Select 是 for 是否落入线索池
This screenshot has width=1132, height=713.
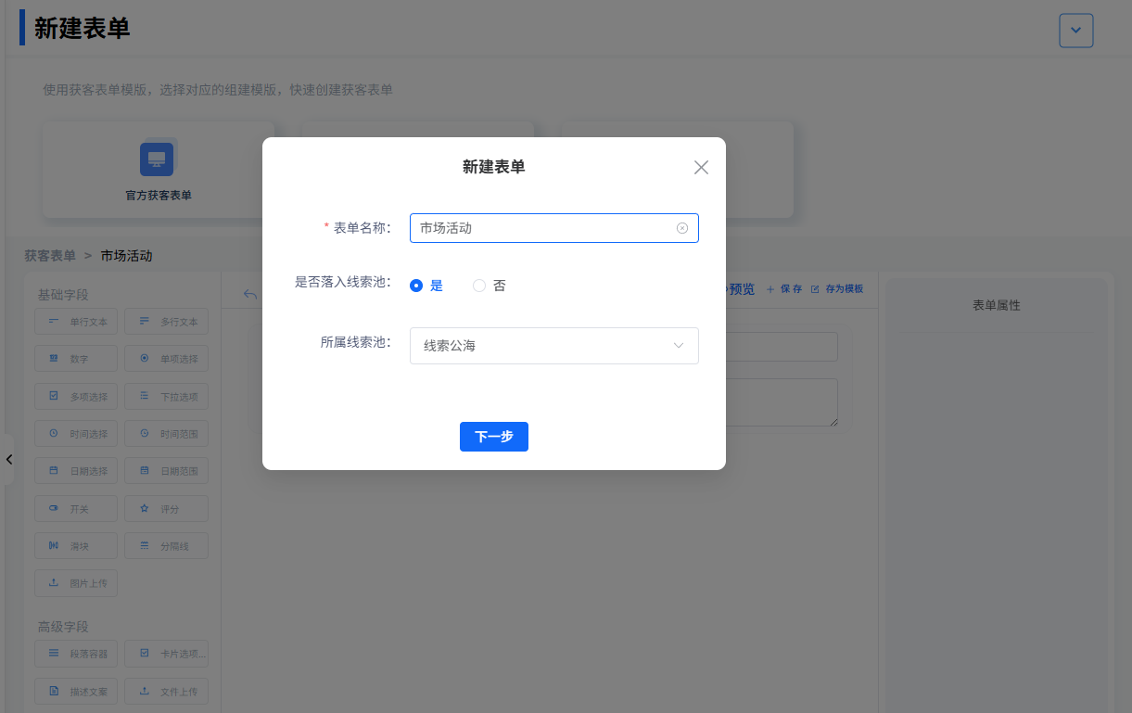(416, 286)
